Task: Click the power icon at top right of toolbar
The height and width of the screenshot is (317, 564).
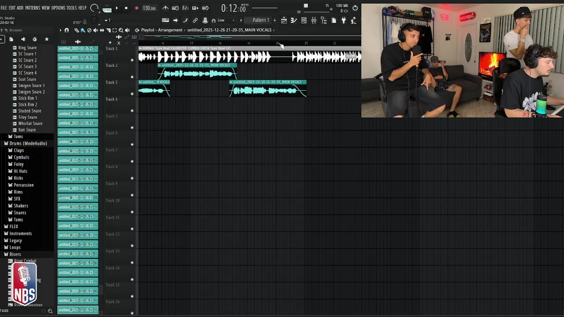Action: click(355, 8)
